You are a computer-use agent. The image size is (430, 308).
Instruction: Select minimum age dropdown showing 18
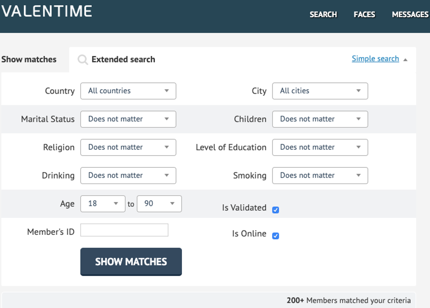pyautogui.click(x=103, y=204)
